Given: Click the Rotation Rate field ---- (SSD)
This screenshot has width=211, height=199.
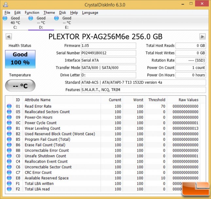Looking at the screenshot, I should (x=191, y=60).
